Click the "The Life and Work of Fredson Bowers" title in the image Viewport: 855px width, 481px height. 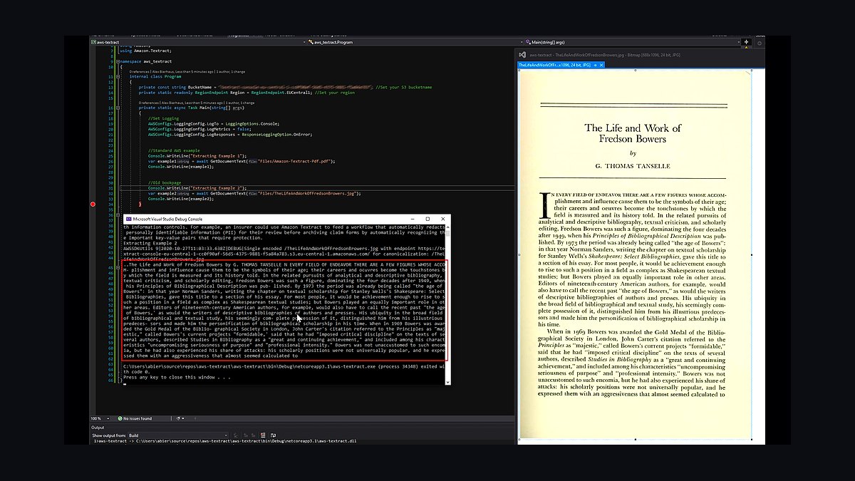[x=633, y=133]
